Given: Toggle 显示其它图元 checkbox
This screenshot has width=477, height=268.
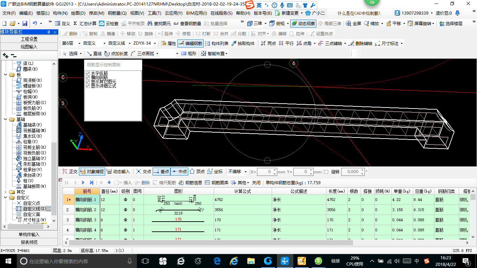Looking at the screenshot, I should pyautogui.click(x=88, y=82).
